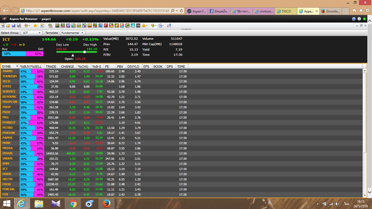Close the active Aspe... browser tab

click(x=316, y=11)
